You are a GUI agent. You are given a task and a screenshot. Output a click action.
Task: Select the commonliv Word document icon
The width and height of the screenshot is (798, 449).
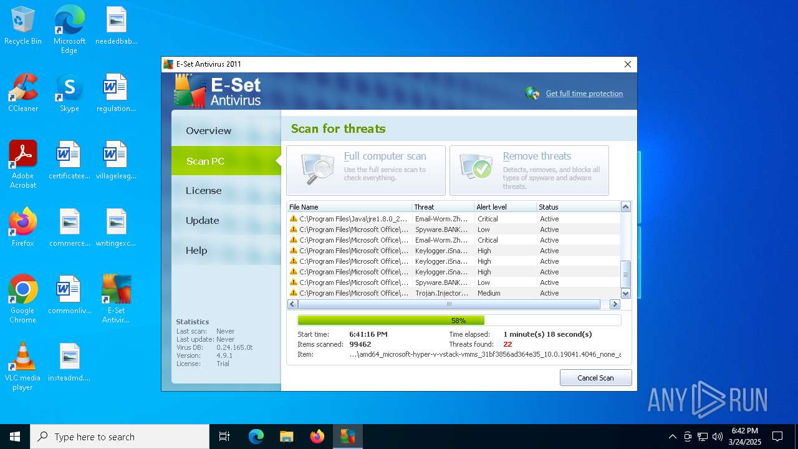pos(69,296)
